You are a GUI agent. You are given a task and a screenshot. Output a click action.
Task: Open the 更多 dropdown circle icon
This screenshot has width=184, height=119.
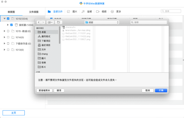click(112, 11)
